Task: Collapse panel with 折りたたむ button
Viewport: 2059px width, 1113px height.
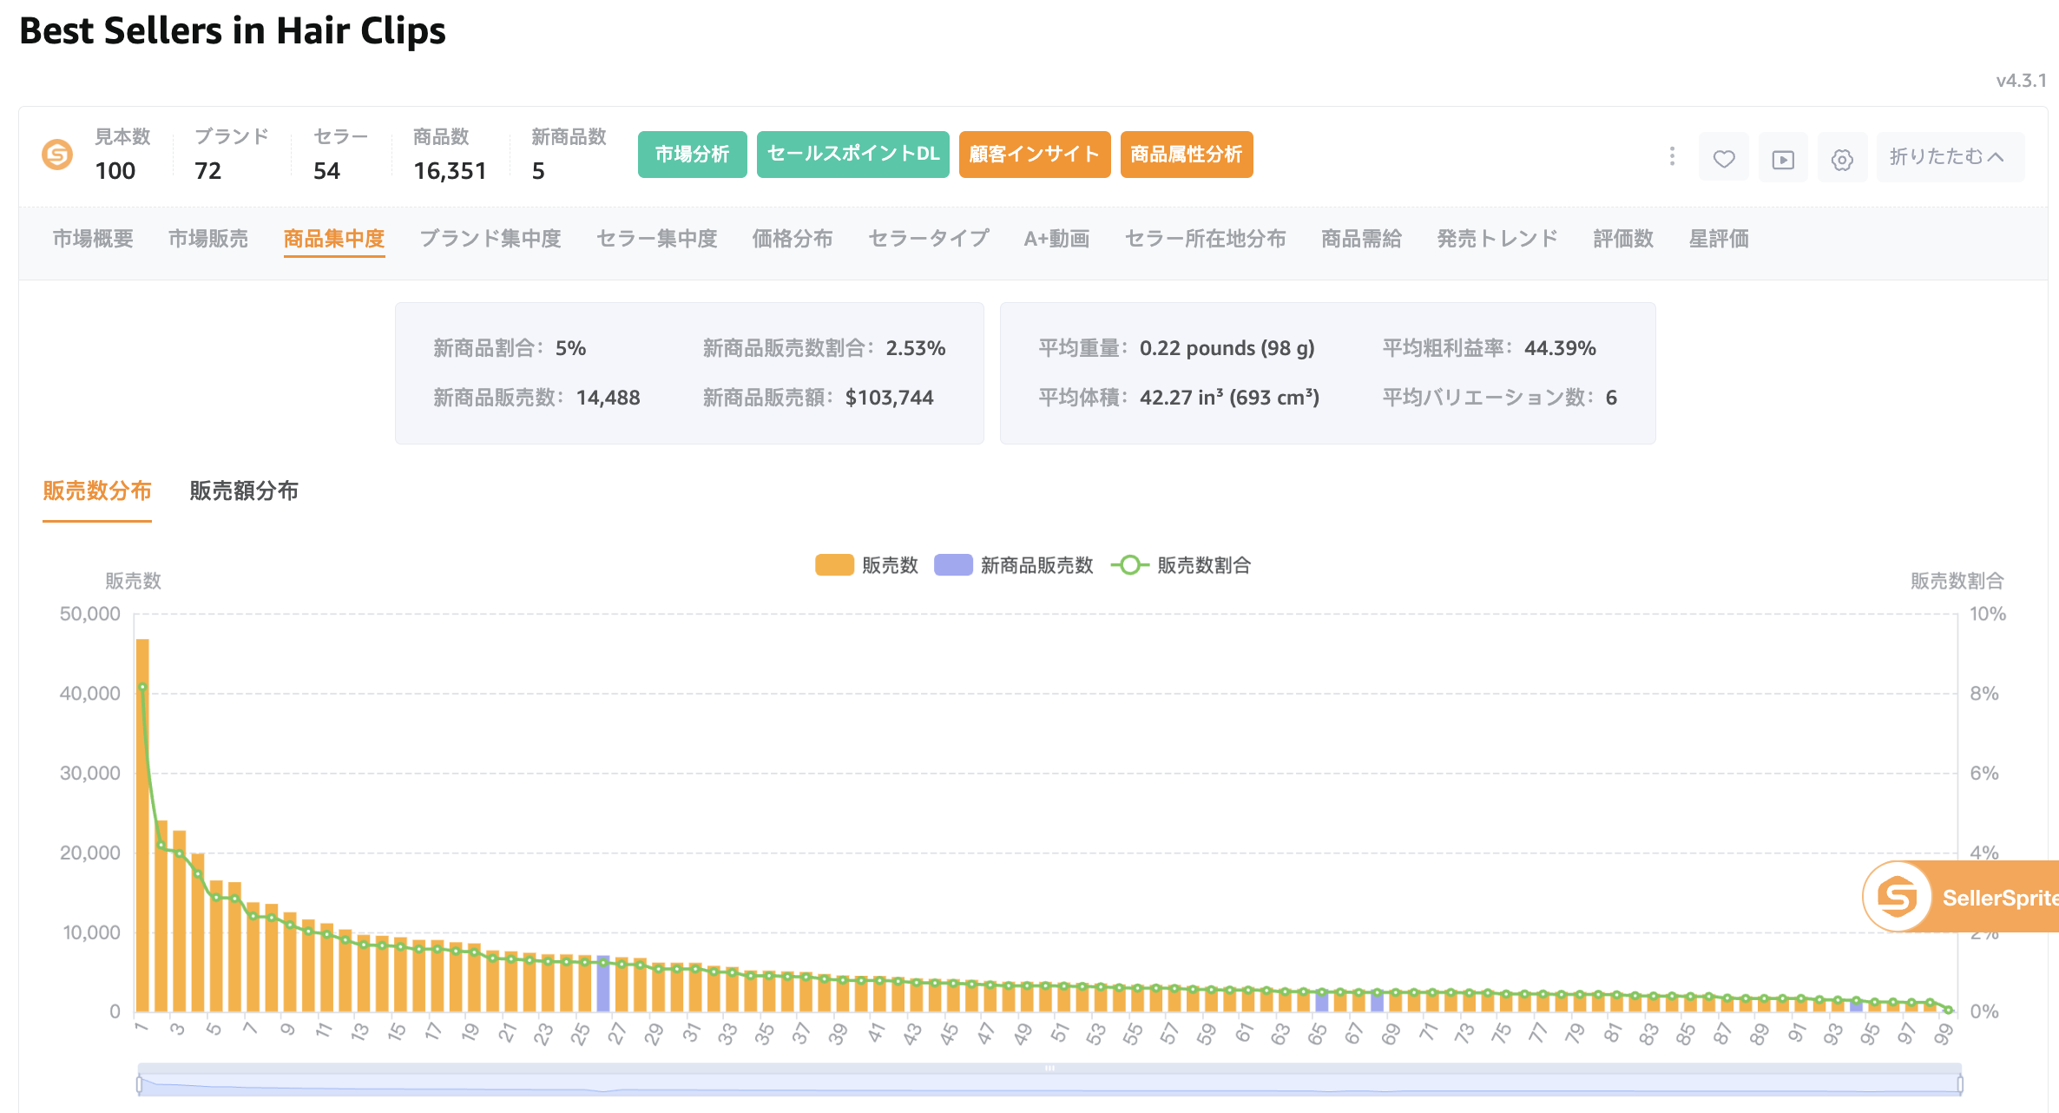Action: 1950,157
